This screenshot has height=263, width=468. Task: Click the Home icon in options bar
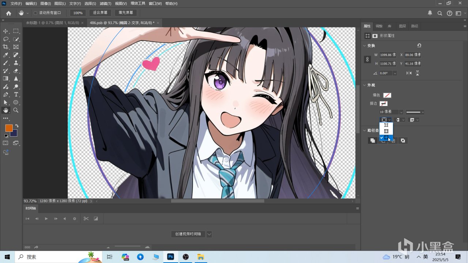click(x=9, y=13)
